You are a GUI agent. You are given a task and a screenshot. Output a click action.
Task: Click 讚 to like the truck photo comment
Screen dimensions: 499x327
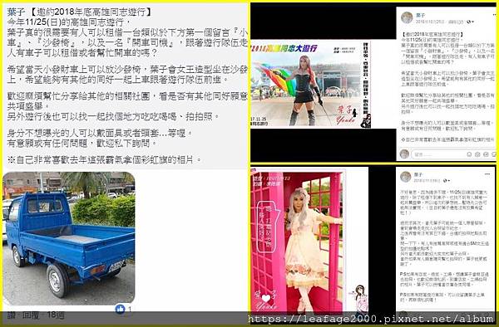click(11, 315)
